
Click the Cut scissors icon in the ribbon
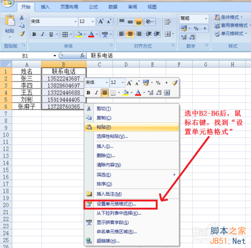coord(22,18)
